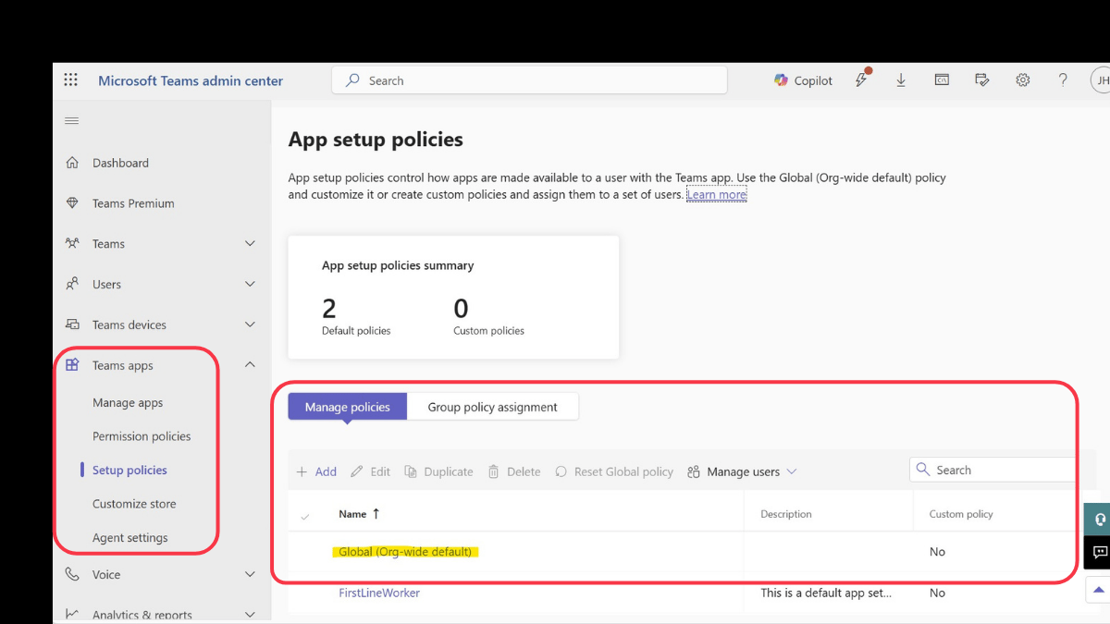1110x624 pixels.
Task: Click the help question mark icon
Action: [x=1063, y=80]
